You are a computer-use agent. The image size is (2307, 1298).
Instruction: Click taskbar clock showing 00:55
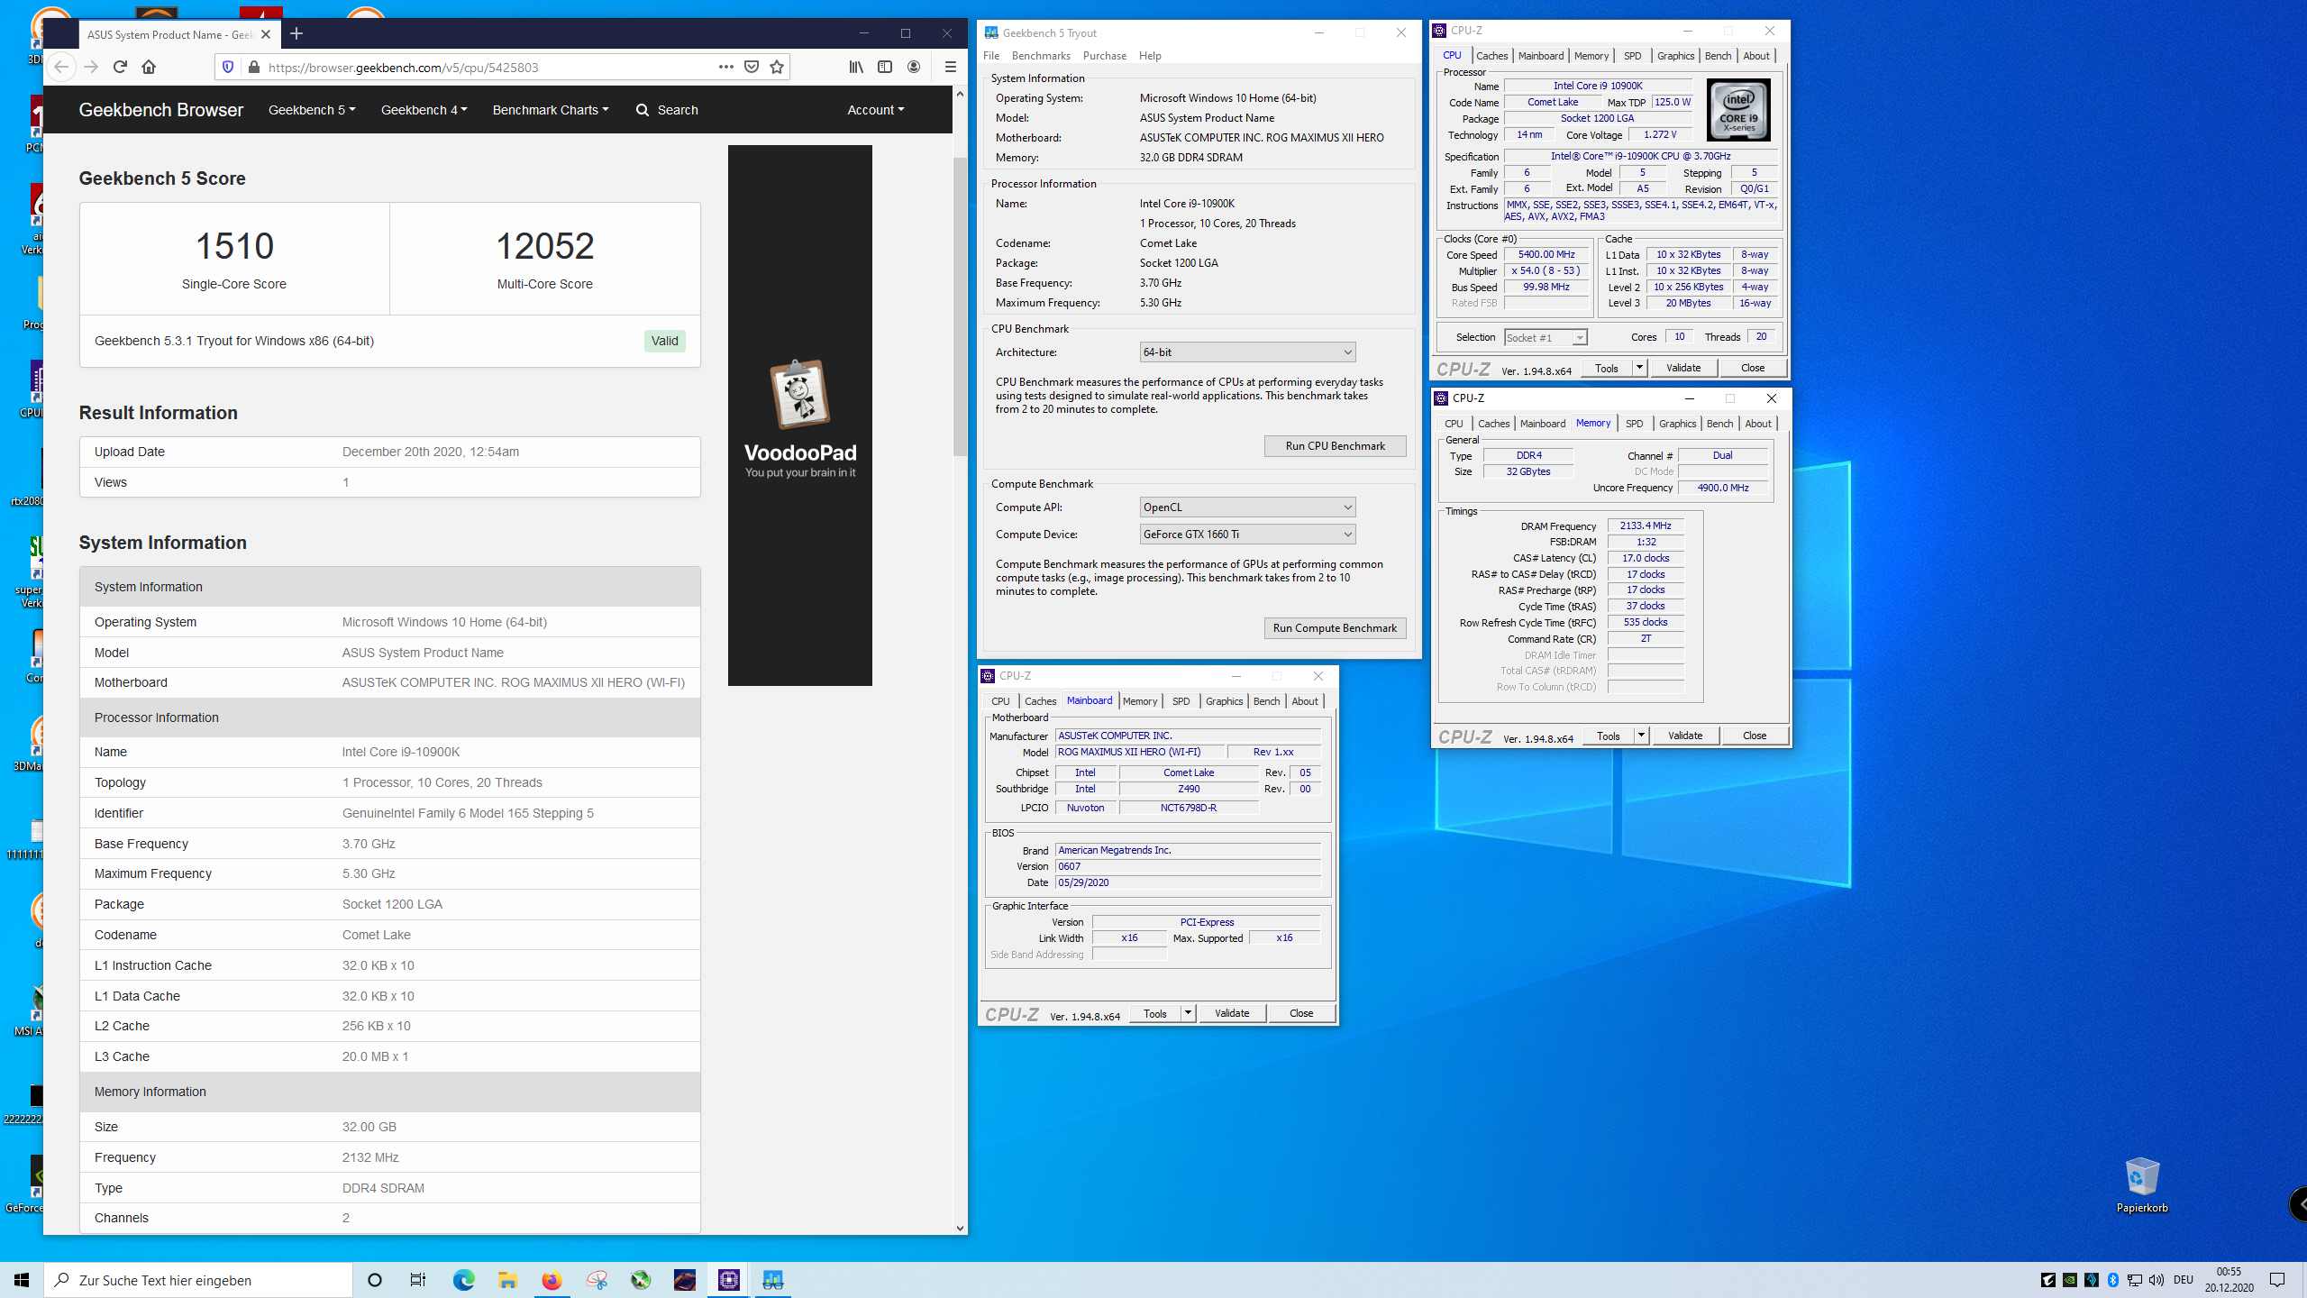click(x=2229, y=1280)
